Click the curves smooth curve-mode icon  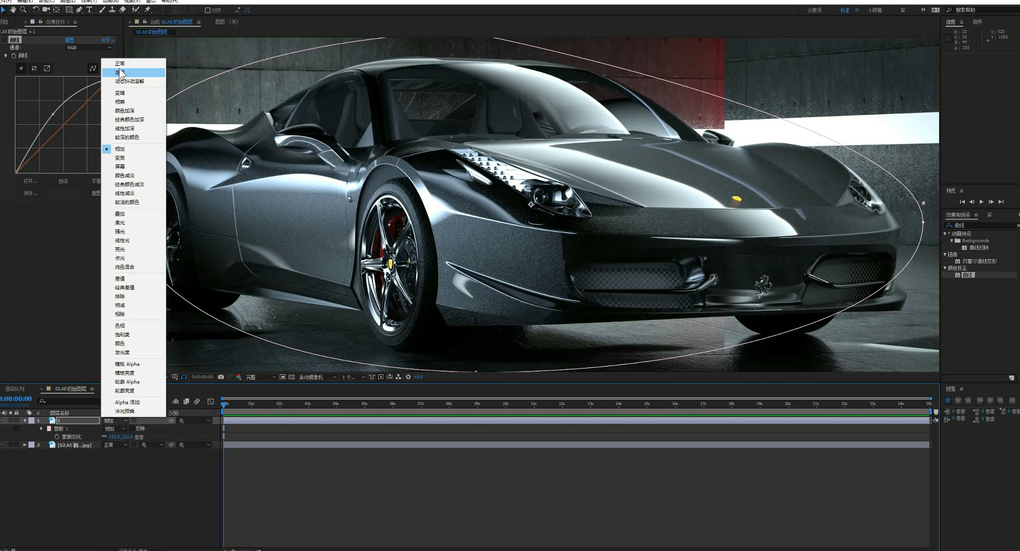(93, 68)
